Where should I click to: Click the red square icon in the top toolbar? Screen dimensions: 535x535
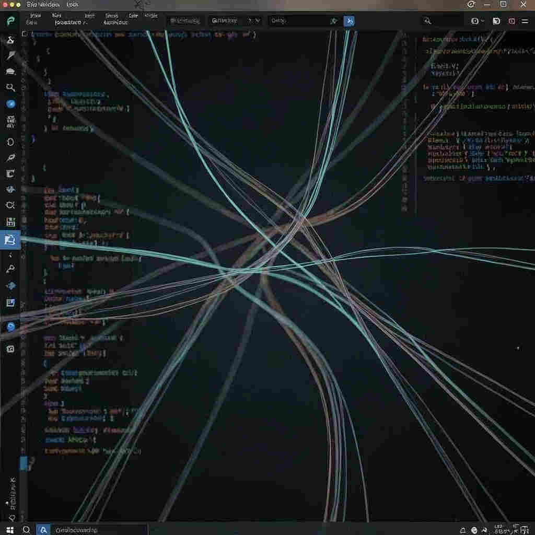coord(511,21)
